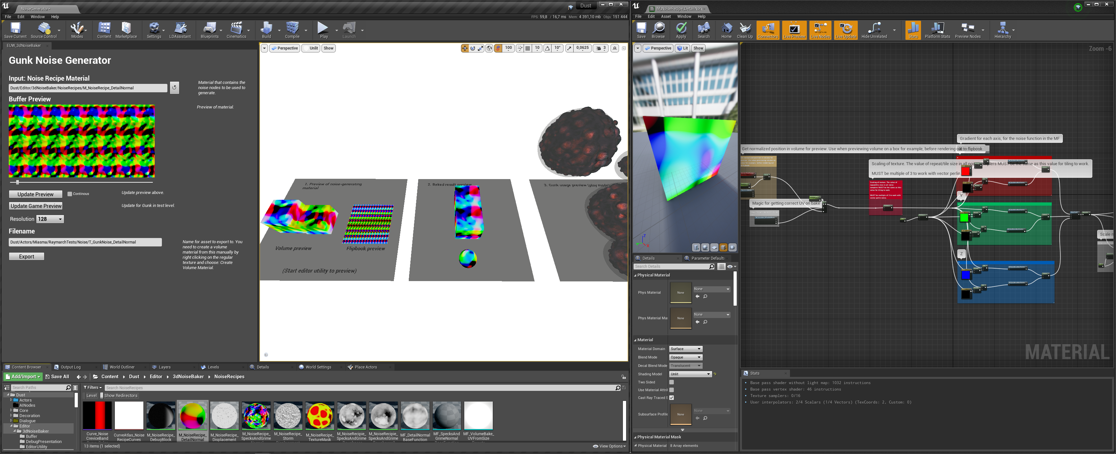Collapse the Physical Material section

[x=636, y=276]
